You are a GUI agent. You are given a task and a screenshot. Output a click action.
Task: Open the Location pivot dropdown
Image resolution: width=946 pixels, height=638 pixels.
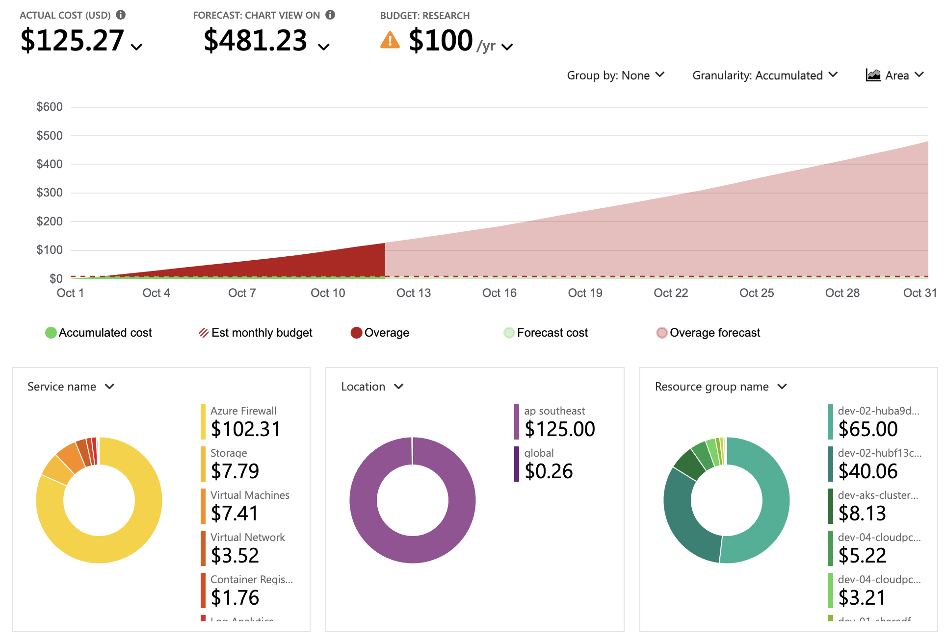click(x=372, y=387)
